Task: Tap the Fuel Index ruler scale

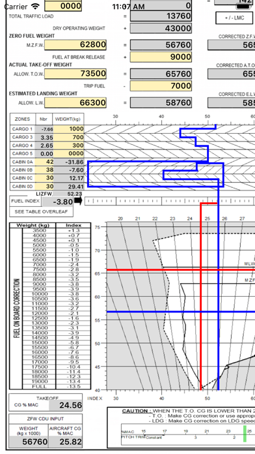Action: pyautogui.click(x=170, y=201)
